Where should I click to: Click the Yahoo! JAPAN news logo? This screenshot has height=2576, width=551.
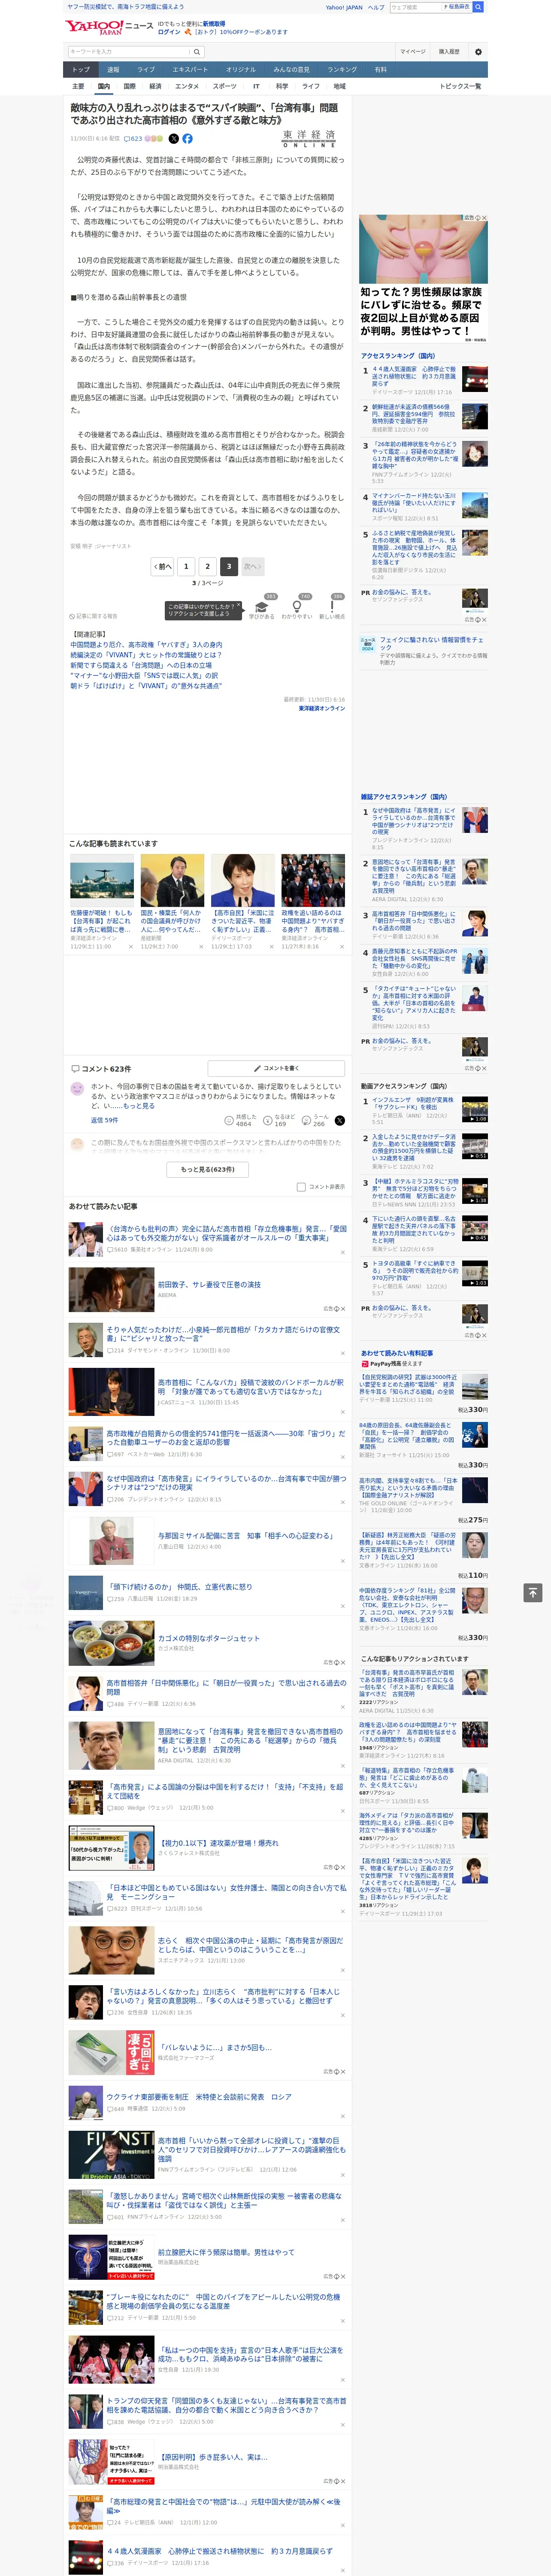[109, 27]
